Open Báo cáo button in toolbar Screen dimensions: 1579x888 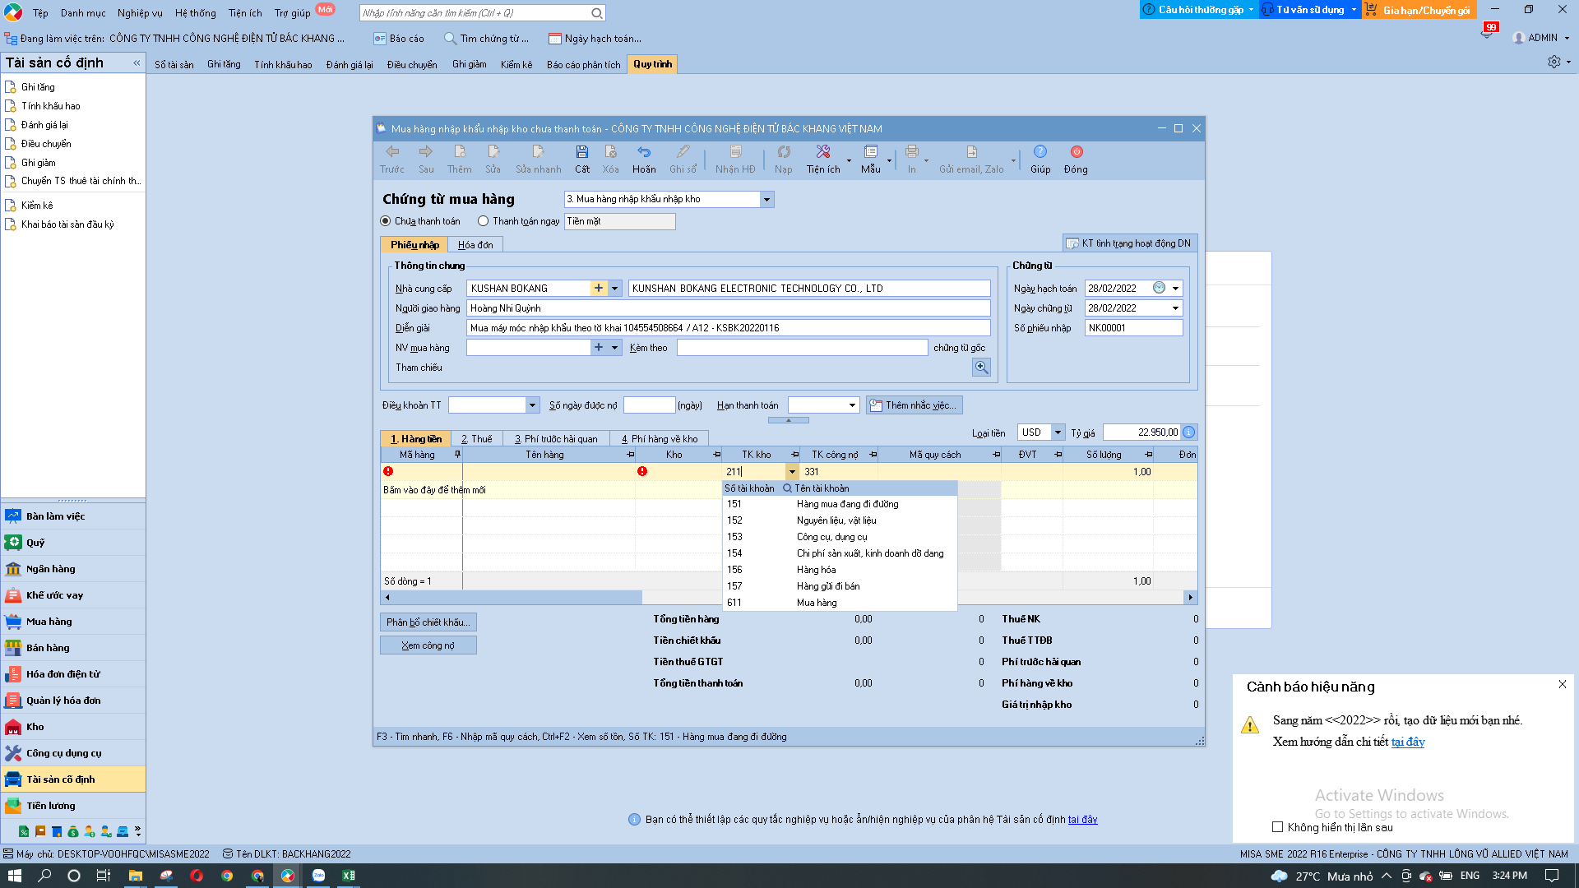click(x=399, y=39)
